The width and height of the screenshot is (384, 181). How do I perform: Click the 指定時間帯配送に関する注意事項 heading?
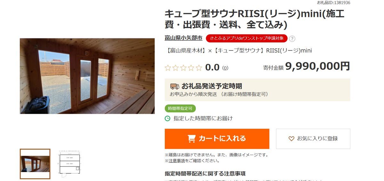coord(205,174)
